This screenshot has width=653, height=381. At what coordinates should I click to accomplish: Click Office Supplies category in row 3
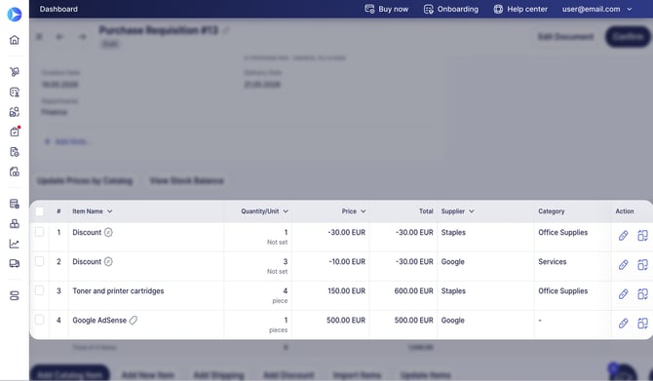coord(562,291)
